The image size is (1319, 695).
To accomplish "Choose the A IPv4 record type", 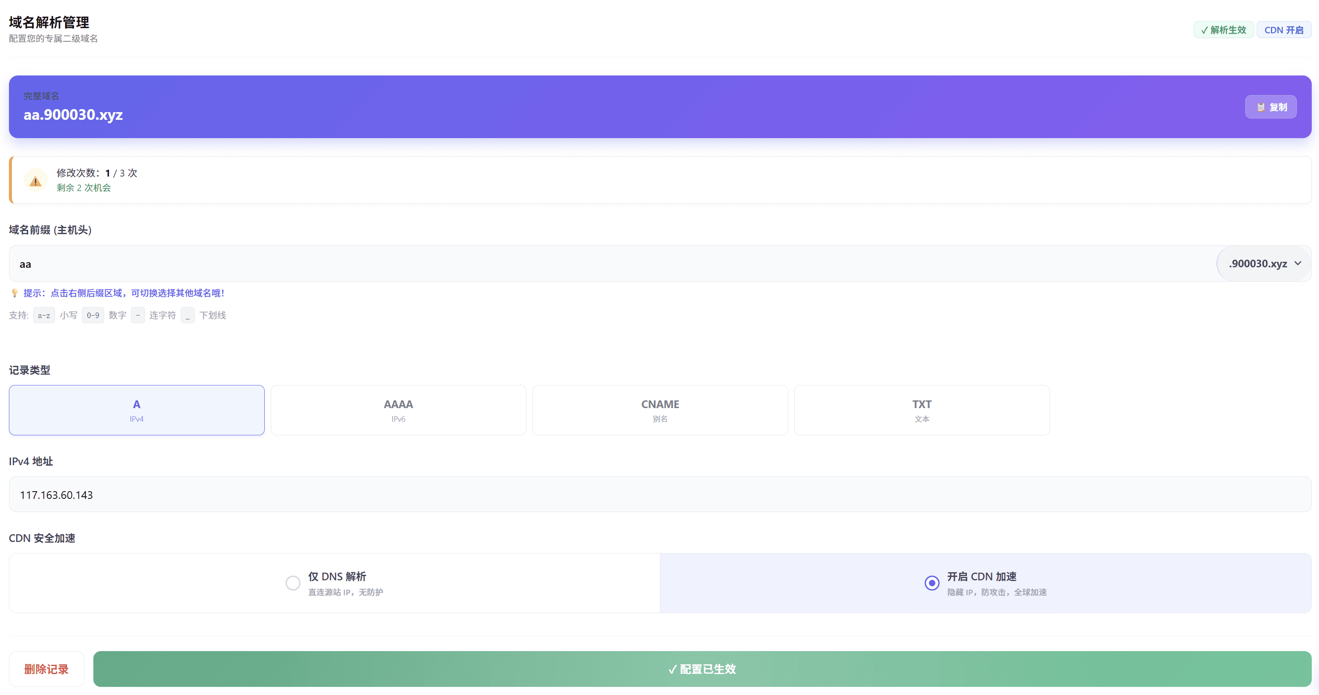I will coord(137,410).
